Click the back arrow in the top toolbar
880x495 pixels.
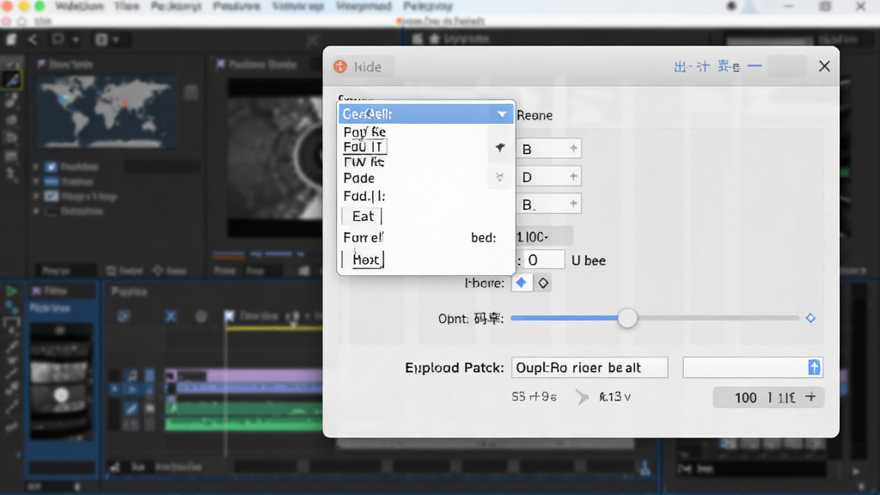pos(33,40)
